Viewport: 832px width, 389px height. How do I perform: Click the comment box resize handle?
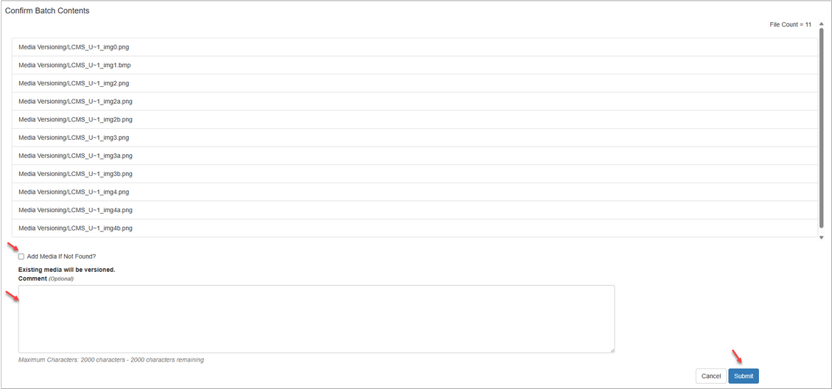tap(611, 349)
